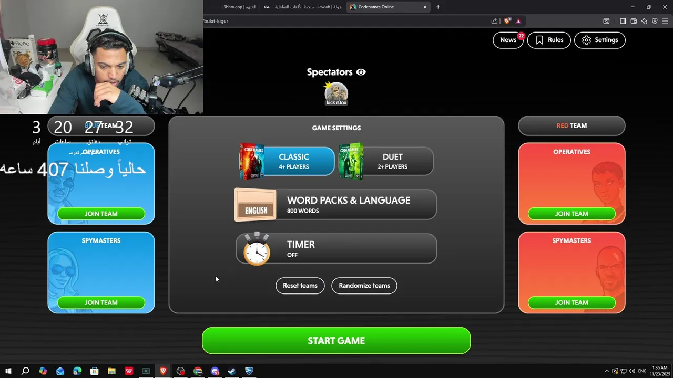Expand hidden system tray icons

pos(606,371)
